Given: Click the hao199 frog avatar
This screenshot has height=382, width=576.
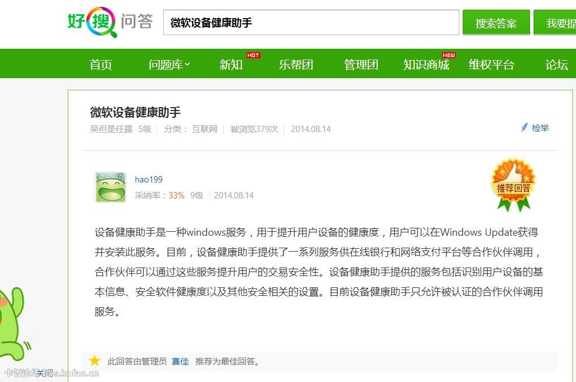Looking at the screenshot, I should (x=110, y=187).
